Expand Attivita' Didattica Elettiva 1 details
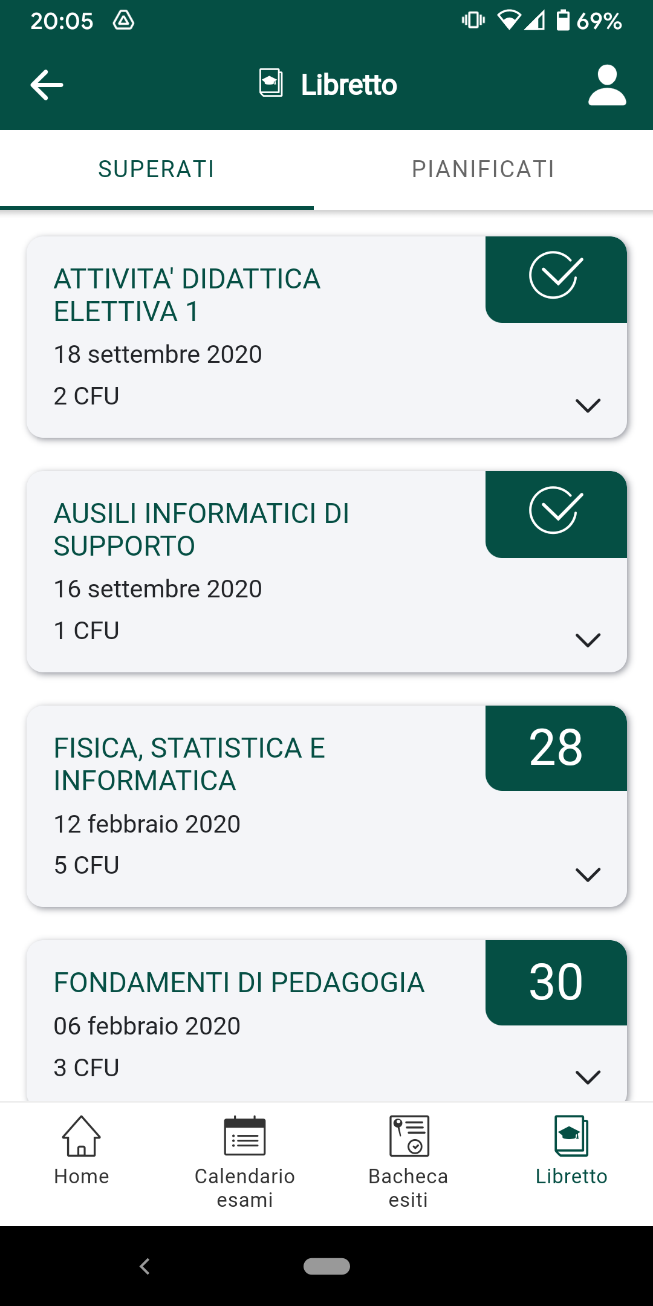Image resolution: width=653 pixels, height=1306 pixels. [588, 405]
